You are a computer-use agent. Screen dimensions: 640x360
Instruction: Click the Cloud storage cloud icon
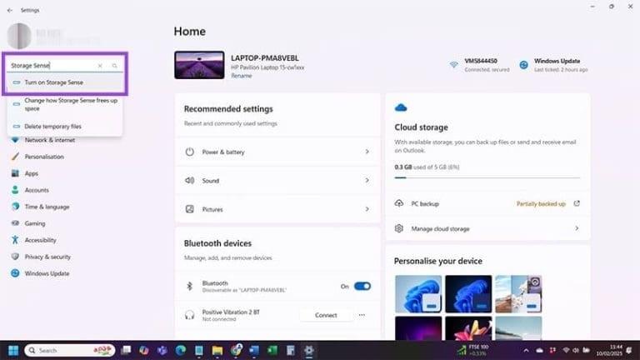coord(401,107)
